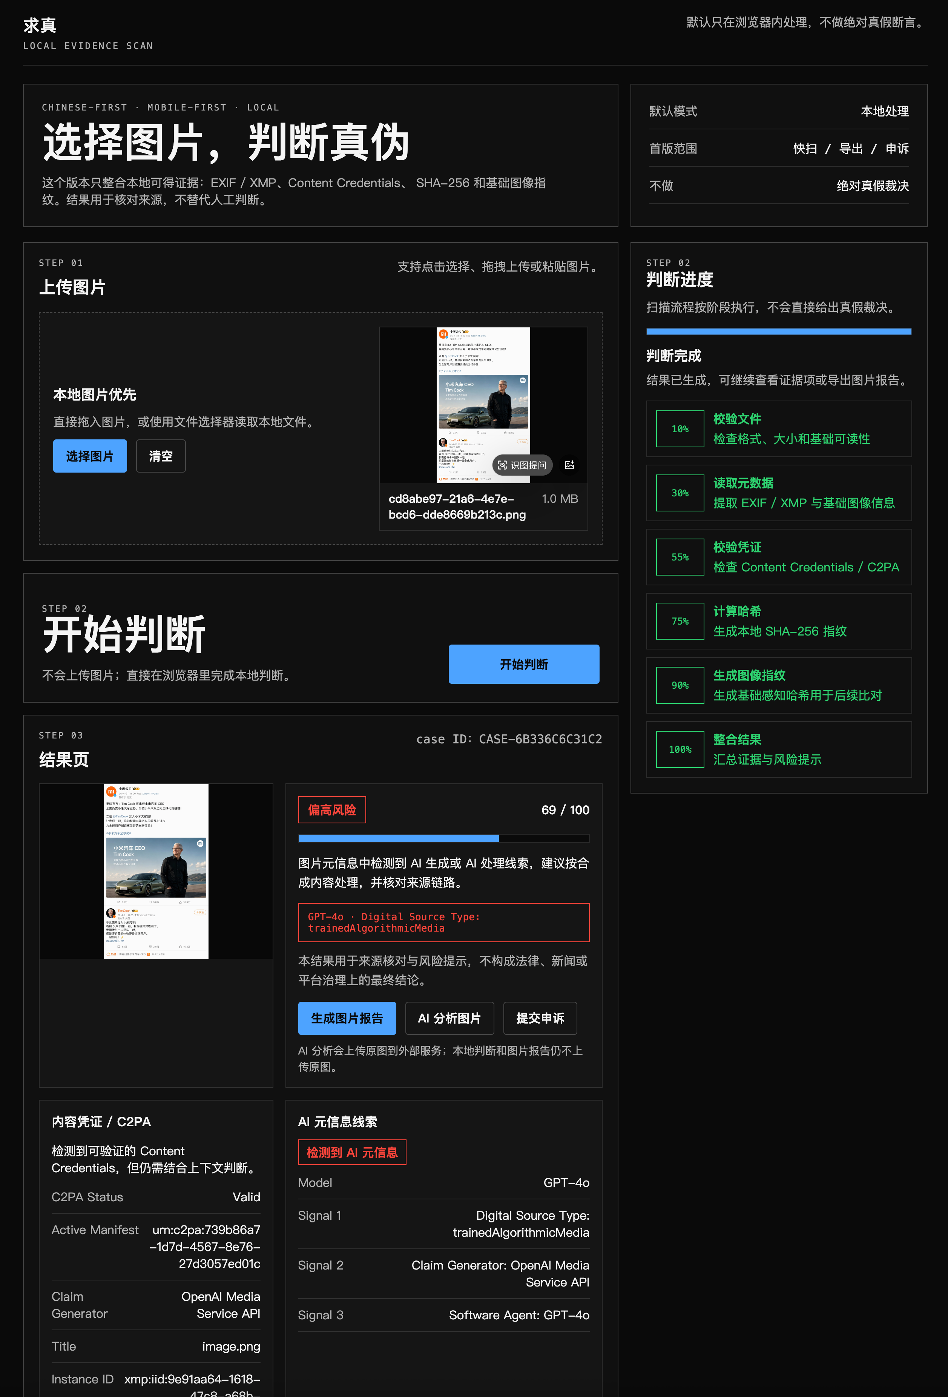
Task: Start the scan with the blue 开始判断 button
Action: [524, 664]
